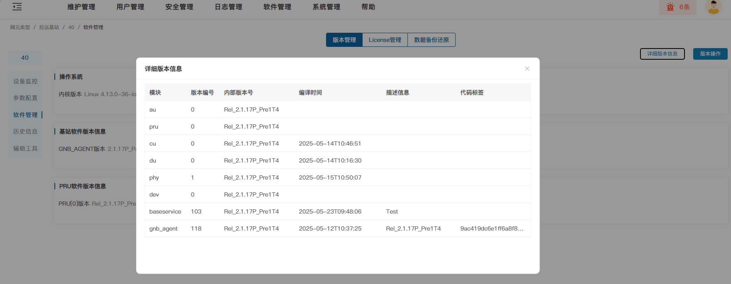Go to 拉远基站 breadcrumb
The width and height of the screenshot is (731, 284).
point(49,27)
